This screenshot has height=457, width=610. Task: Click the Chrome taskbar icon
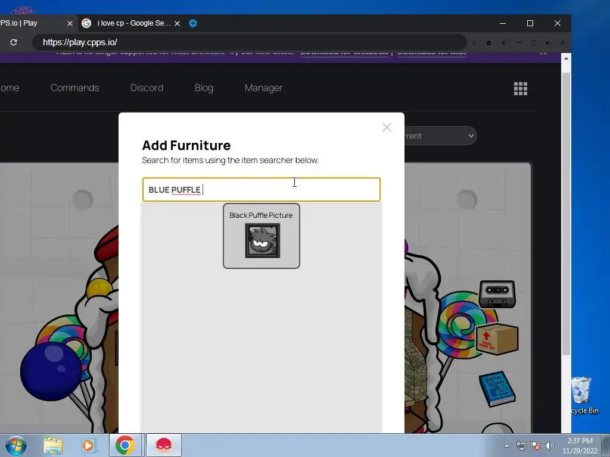pyautogui.click(x=125, y=445)
